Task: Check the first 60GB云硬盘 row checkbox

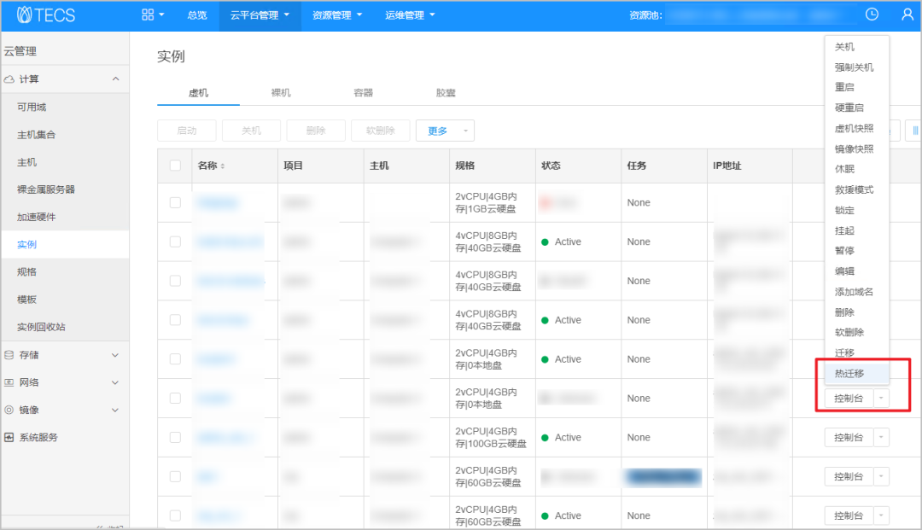Action: 175,476
